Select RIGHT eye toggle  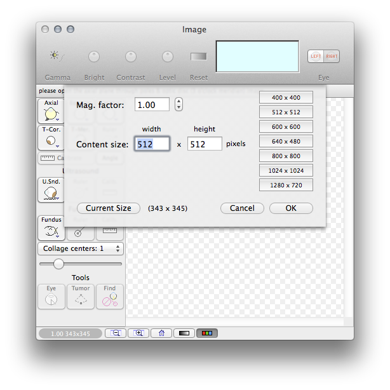(332, 56)
